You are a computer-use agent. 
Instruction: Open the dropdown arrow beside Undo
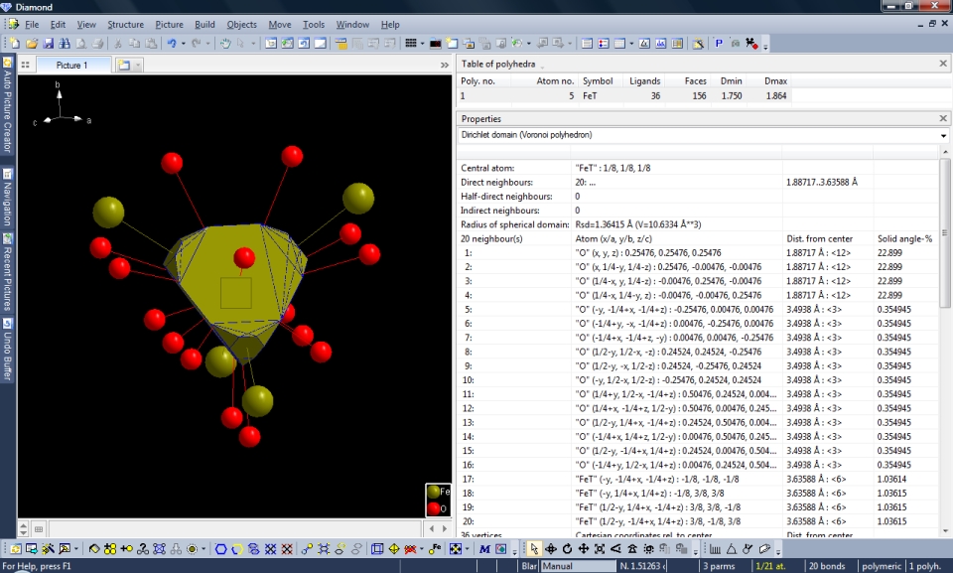pos(184,44)
